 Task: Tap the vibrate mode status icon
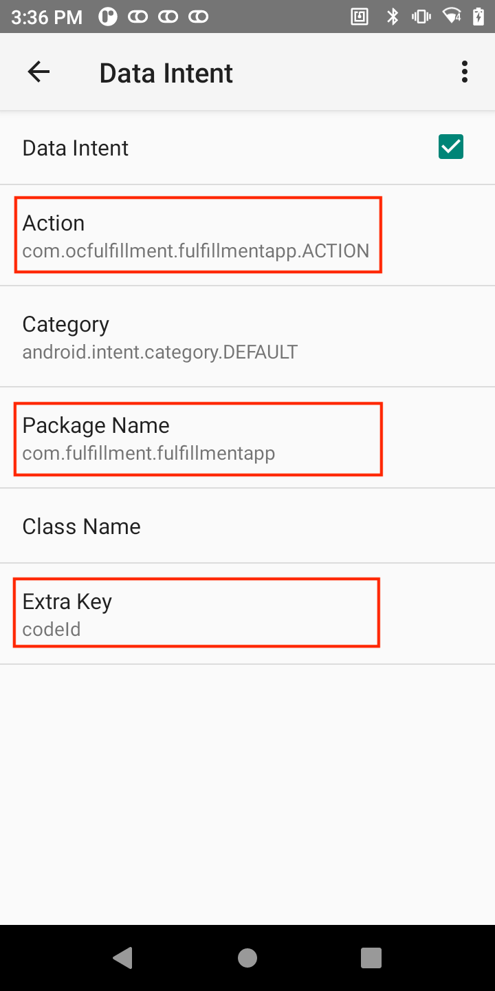point(421,17)
